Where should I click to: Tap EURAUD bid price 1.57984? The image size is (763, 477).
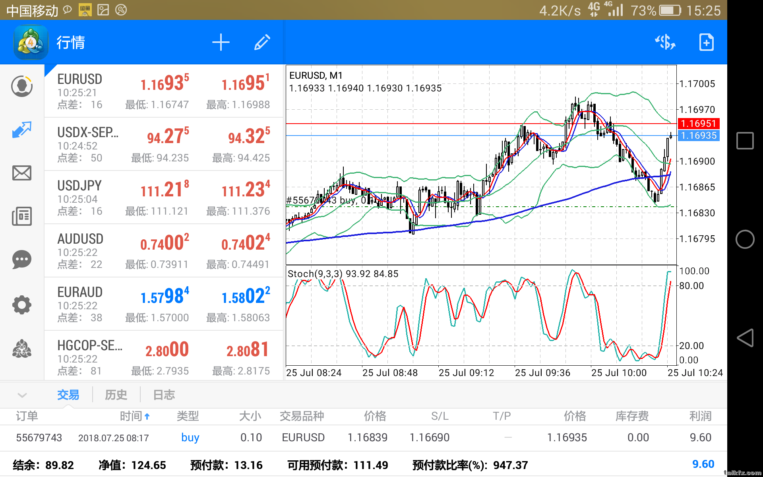(x=165, y=296)
